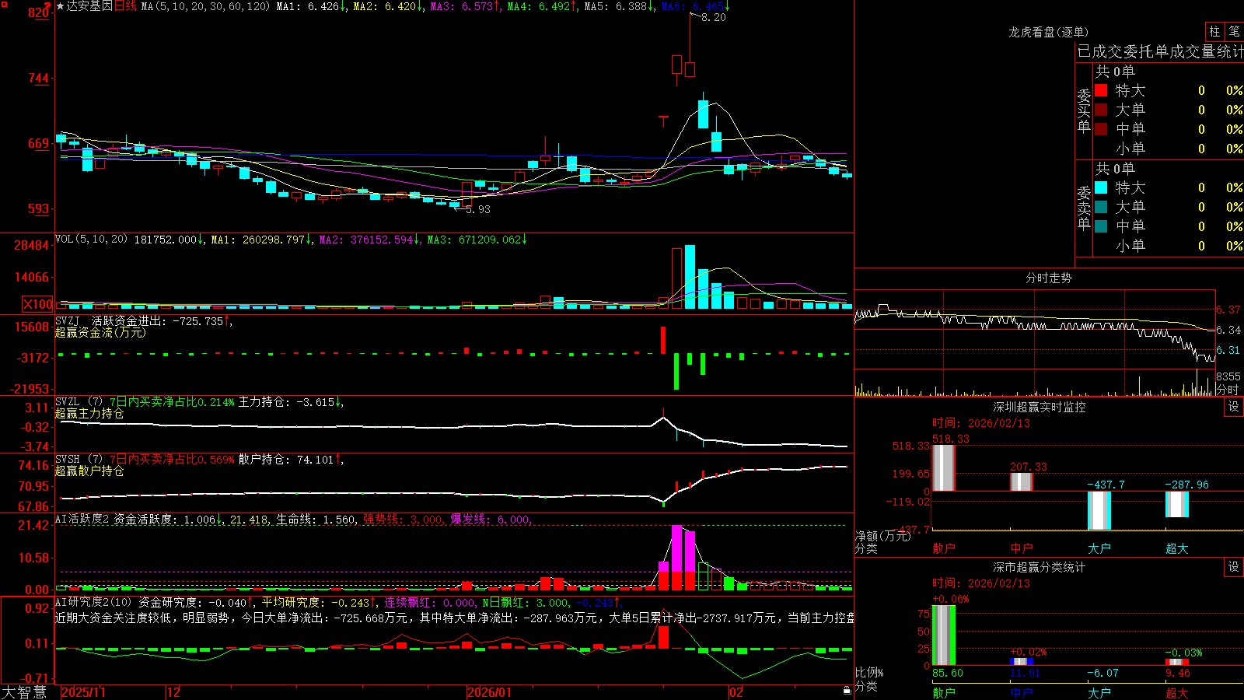Click the 28484 volume axis label
The height and width of the screenshot is (700, 1244).
click(x=32, y=245)
